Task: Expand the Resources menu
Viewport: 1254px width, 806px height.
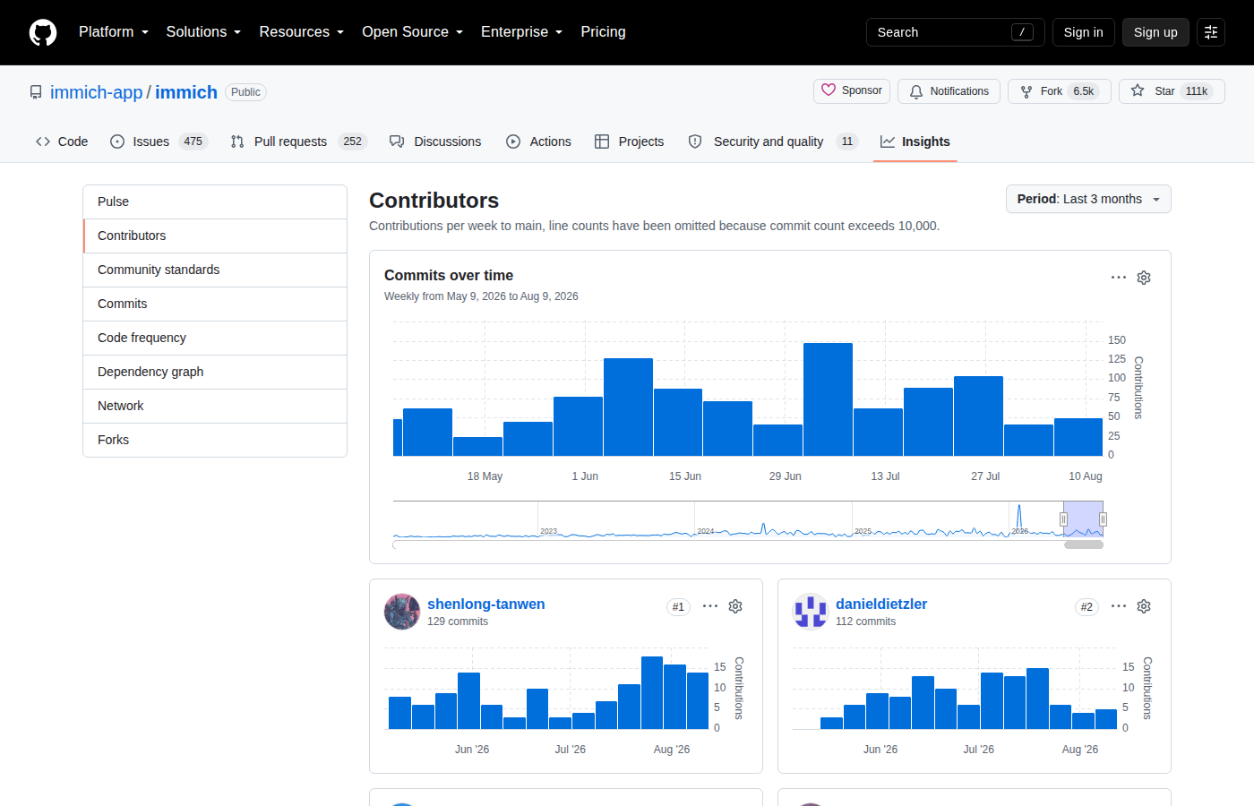Action: (x=302, y=31)
